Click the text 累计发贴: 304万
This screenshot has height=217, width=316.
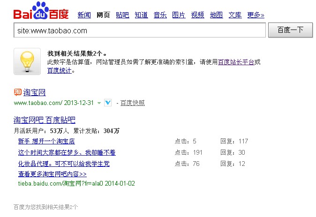(x=96, y=131)
